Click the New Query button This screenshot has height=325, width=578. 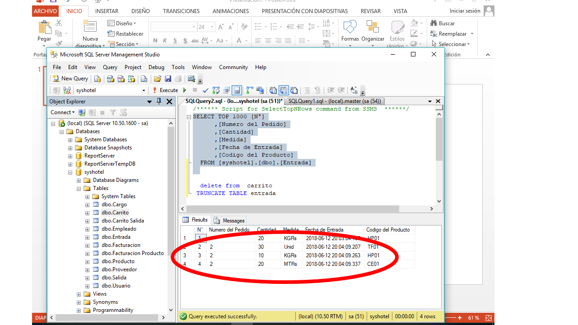click(70, 79)
